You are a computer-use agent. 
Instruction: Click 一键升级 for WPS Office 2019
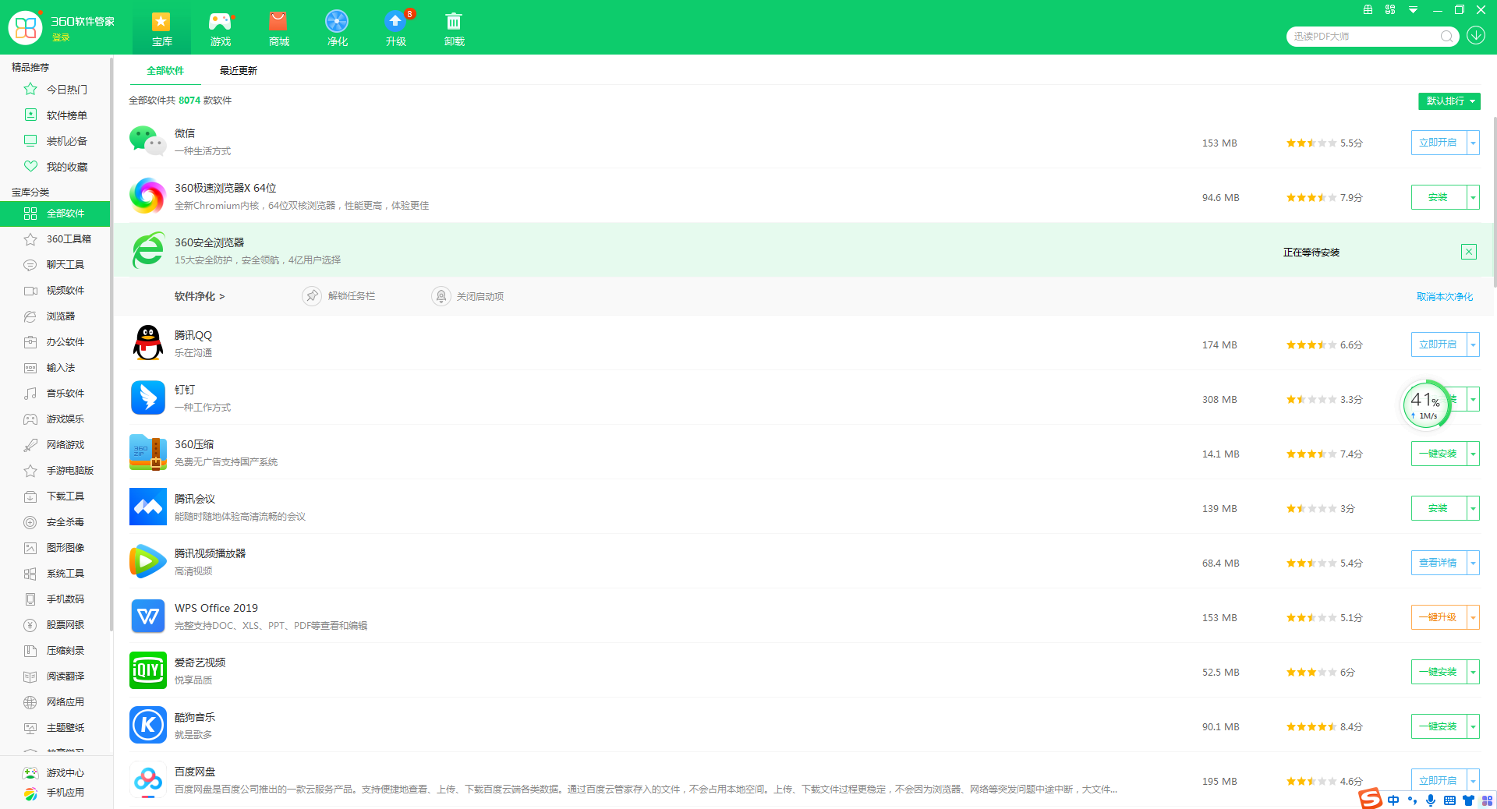(1439, 617)
